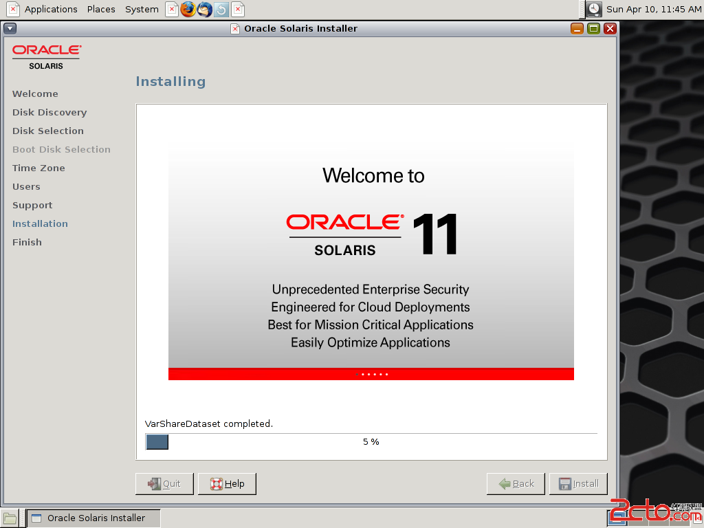Image resolution: width=704 pixels, height=528 pixels.
Task: Click the slideshow page indicator dots
Action: 372,374
